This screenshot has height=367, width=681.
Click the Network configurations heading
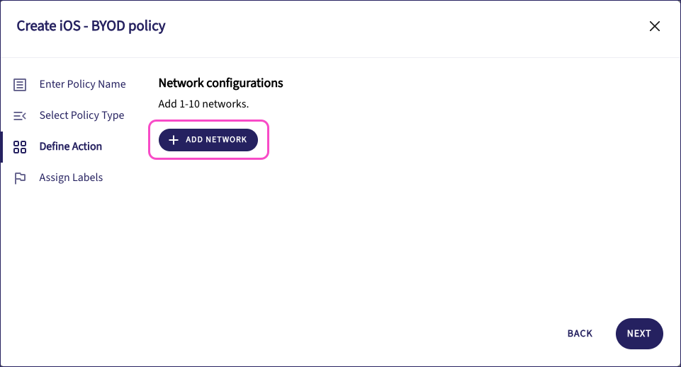tap(220, 83)
